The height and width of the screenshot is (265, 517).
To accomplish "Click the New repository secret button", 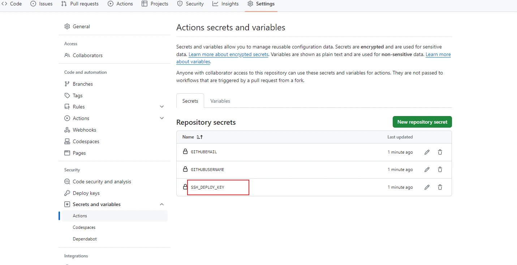I will 422,122.
